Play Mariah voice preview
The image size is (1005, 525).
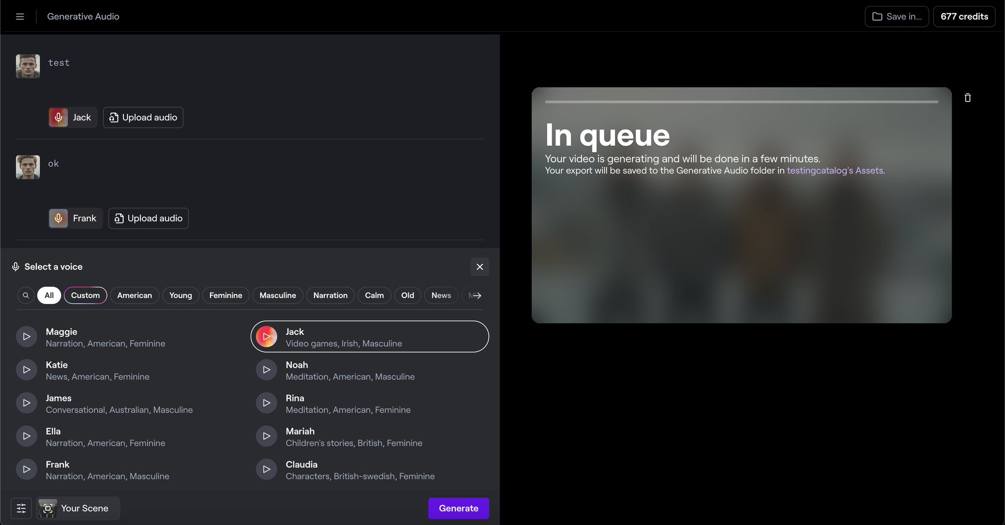coord(266,436)
